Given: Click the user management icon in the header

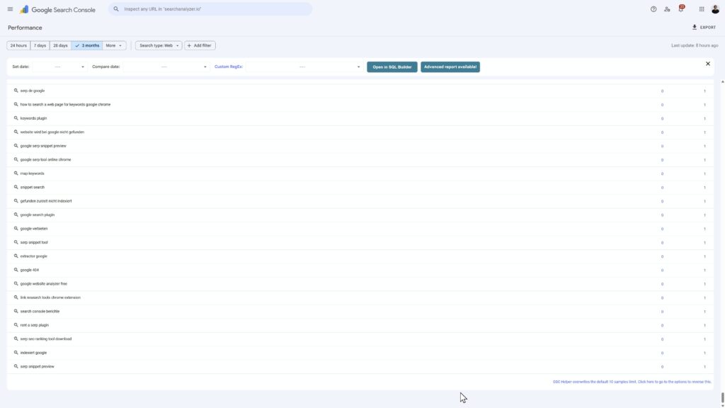Looking at the screenshot, I should [666, 8].
